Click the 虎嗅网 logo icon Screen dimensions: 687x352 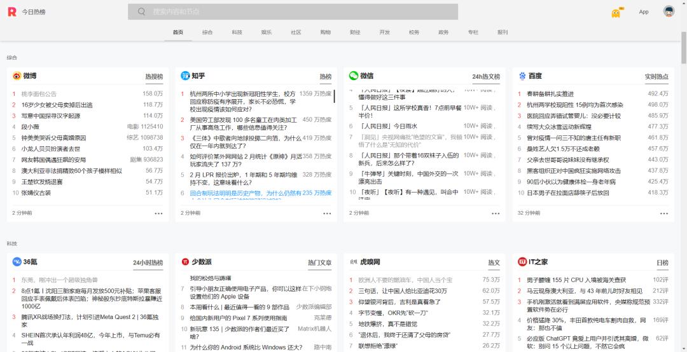tap(354, 262)
